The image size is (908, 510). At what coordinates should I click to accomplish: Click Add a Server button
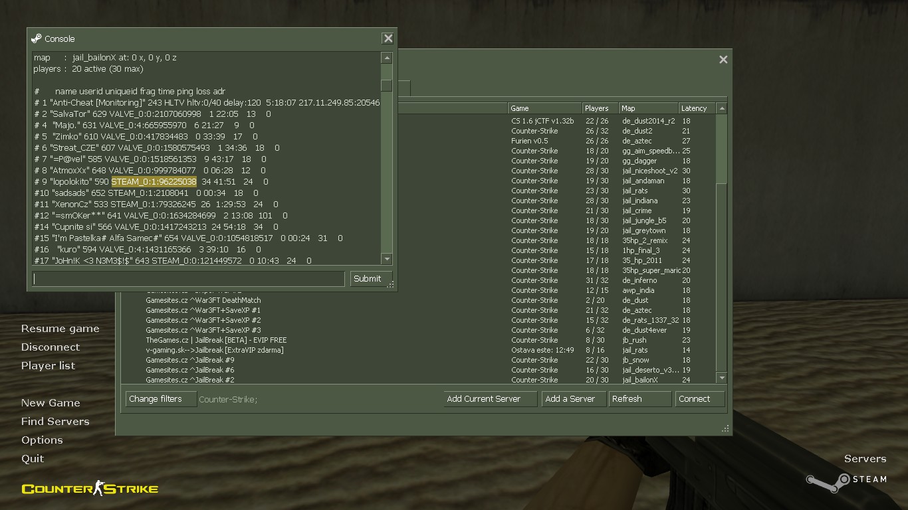[x=574, y=399]
